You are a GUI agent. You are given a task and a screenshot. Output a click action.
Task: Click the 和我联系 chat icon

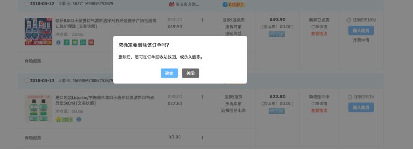click(233, 4)
